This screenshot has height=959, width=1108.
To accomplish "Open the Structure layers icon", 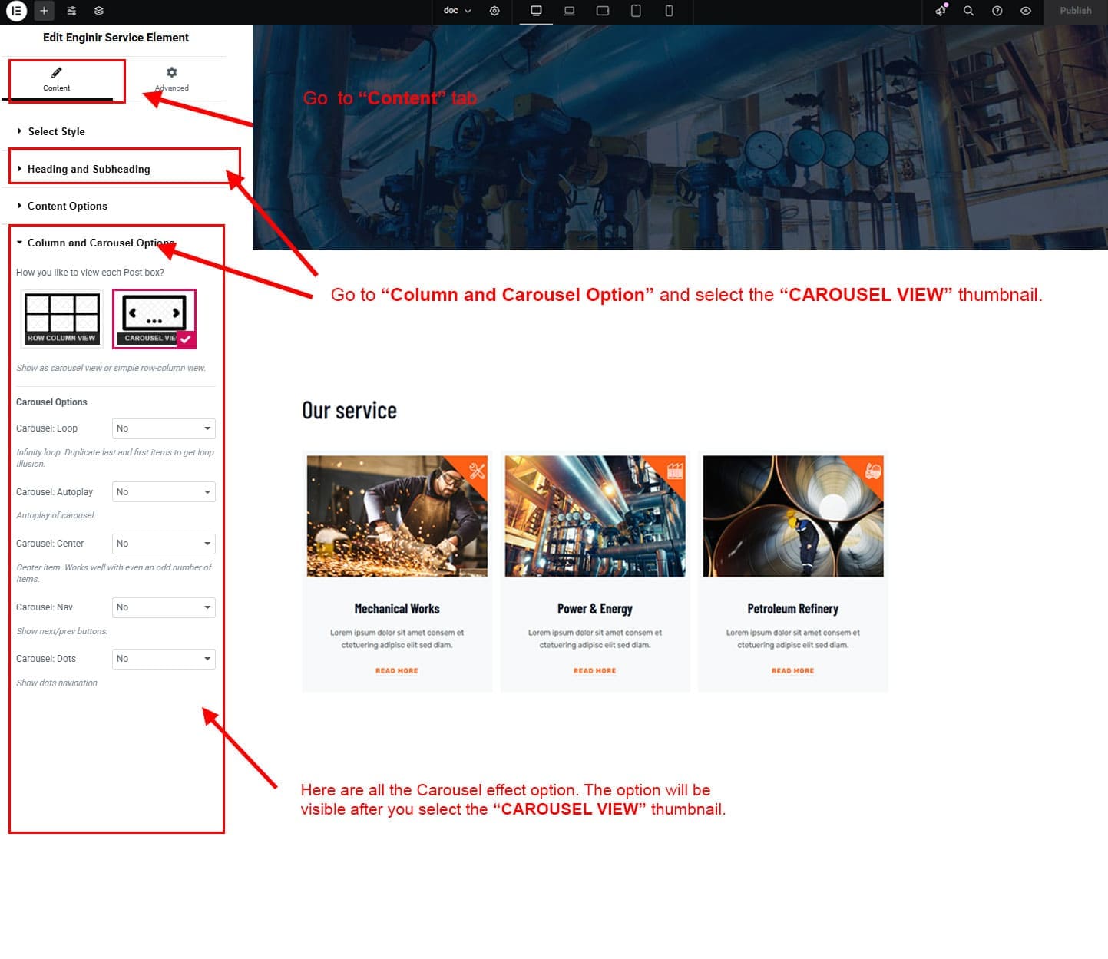I will (99, 11).
